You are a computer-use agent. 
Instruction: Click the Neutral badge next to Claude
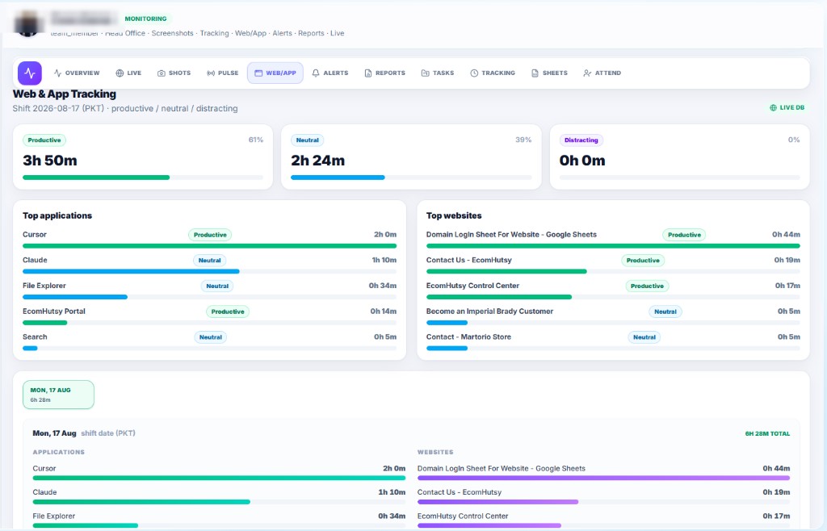tap(209, 260)
